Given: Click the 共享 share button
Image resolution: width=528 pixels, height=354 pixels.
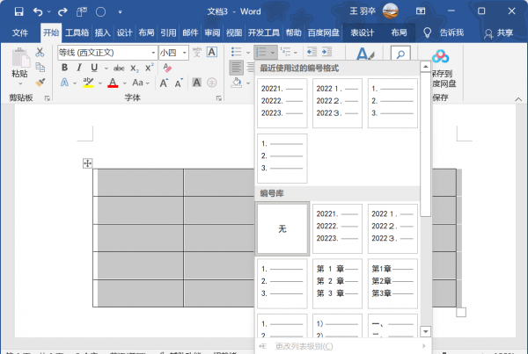Looking at the screenshot, I should click(x=499, y=33).
